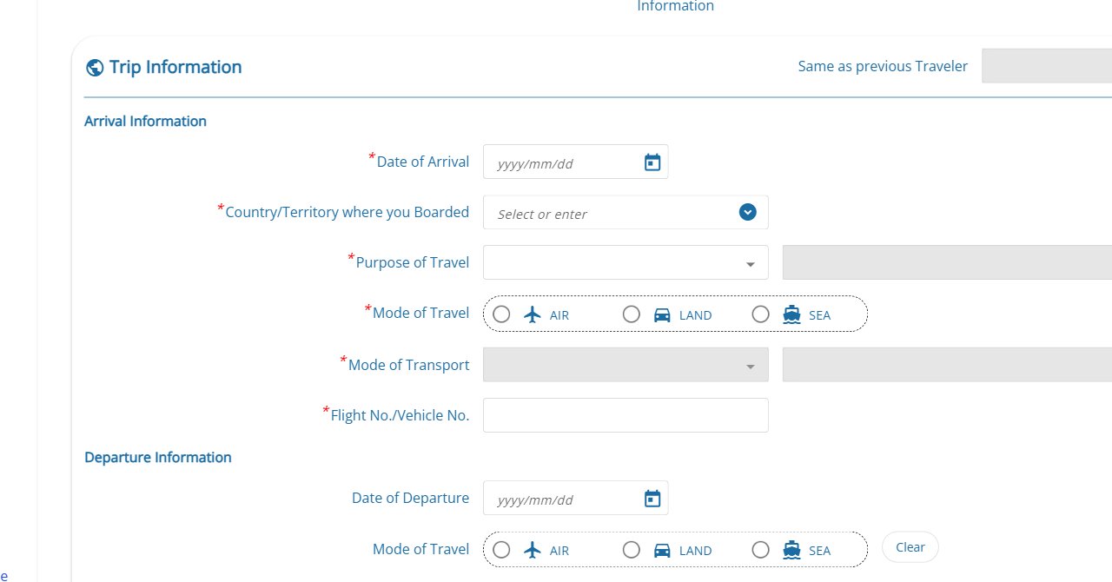
Task: Open the Purpose of Travel dropdown
Action: pyautogui.click(x=749, y=262)
